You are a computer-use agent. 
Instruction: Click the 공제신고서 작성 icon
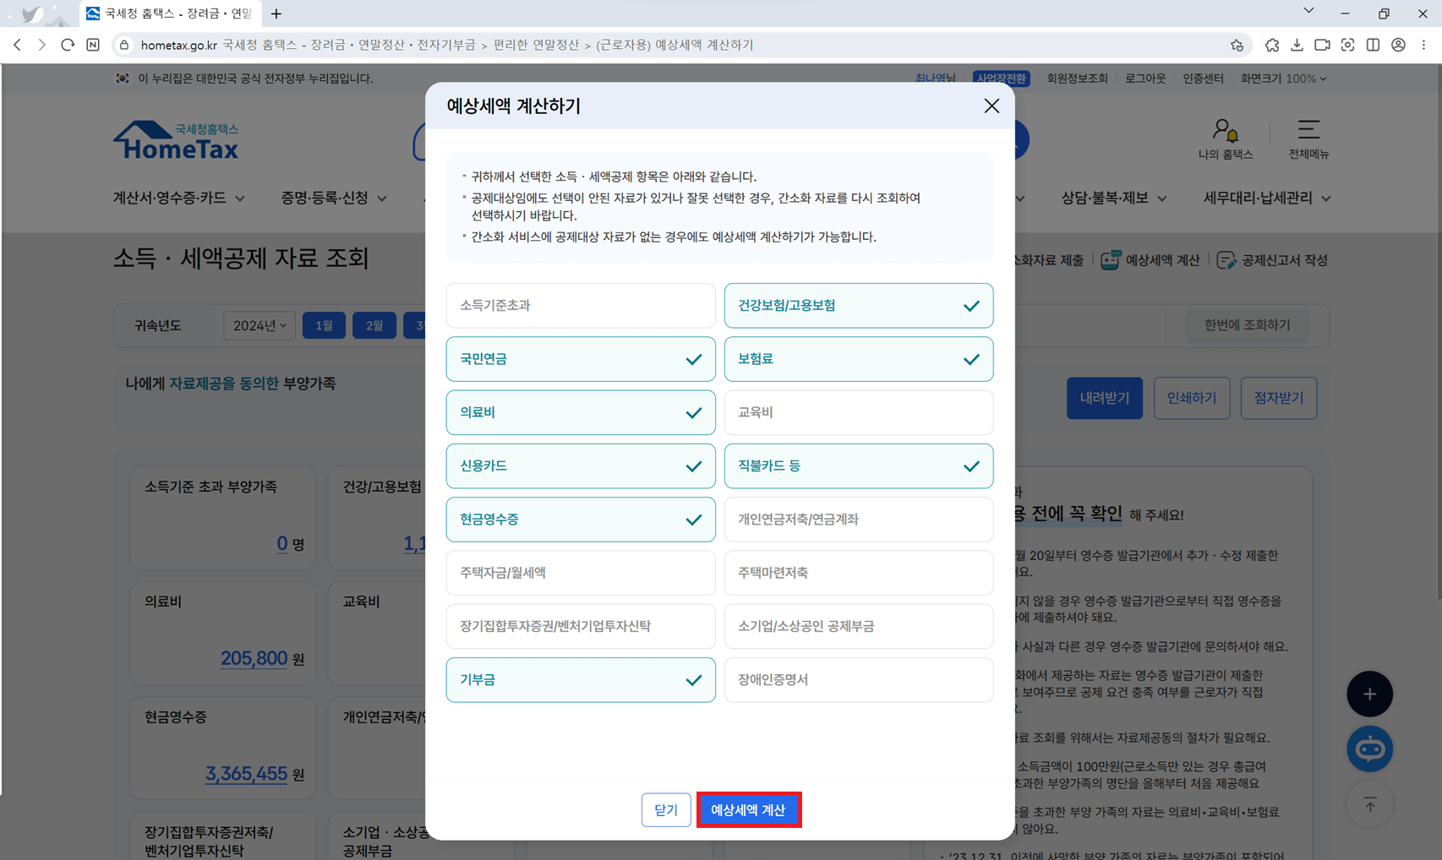(1227, 260)
